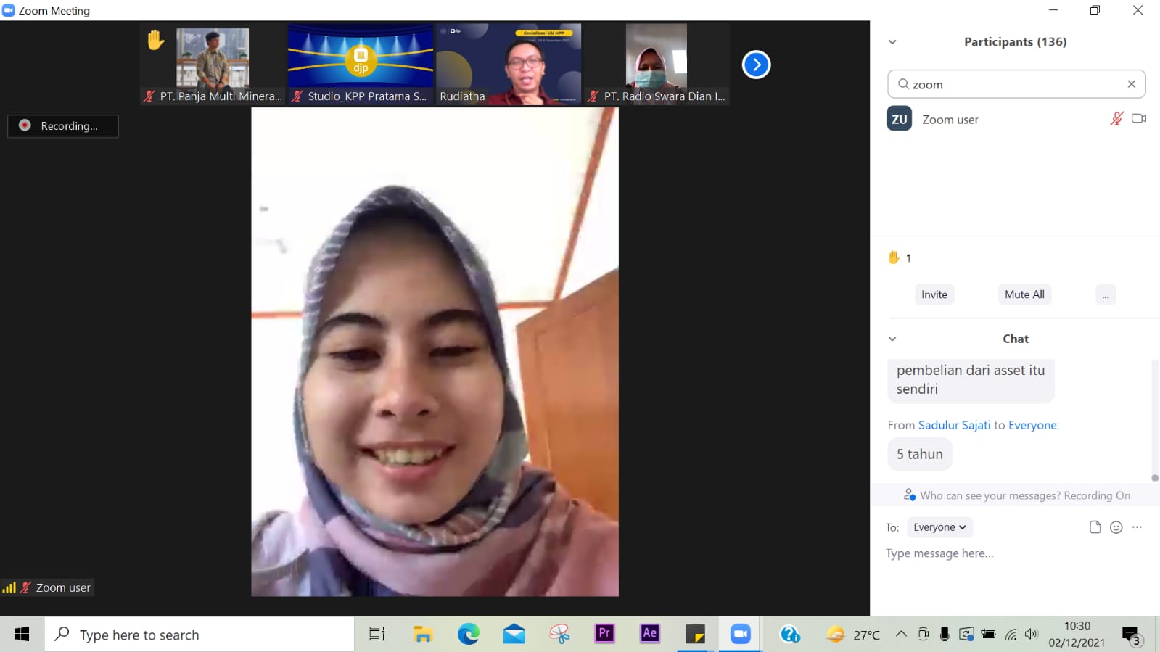Open chat more options ellipsis

click(x=1137, y=527)
